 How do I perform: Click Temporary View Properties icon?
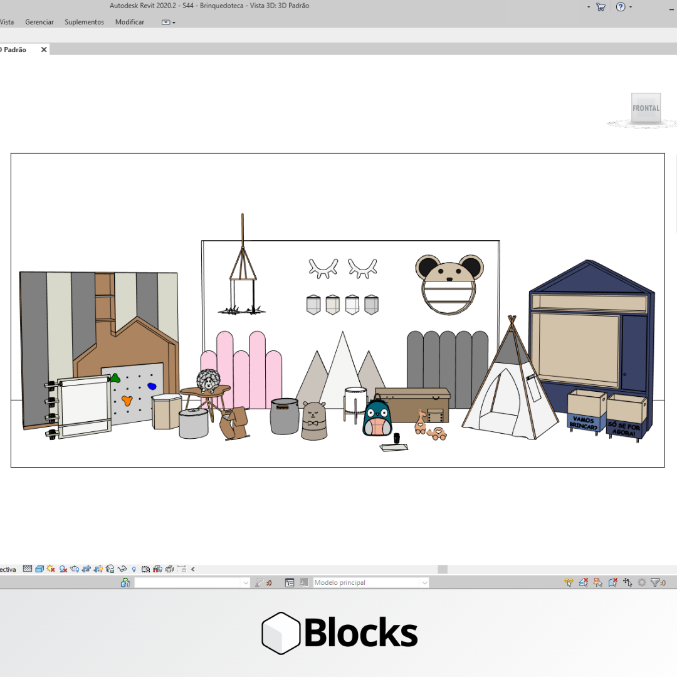pos(145,569)
